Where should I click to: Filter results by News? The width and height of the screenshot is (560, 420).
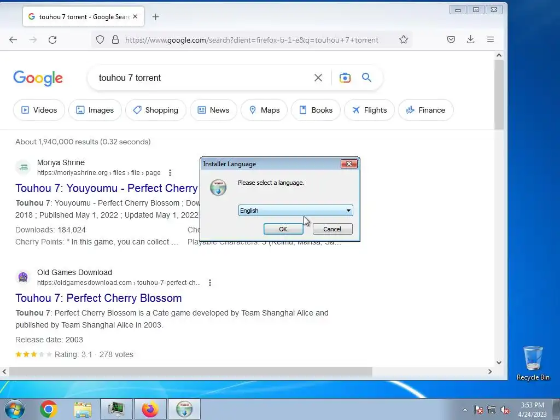click(x=213, y=110)
